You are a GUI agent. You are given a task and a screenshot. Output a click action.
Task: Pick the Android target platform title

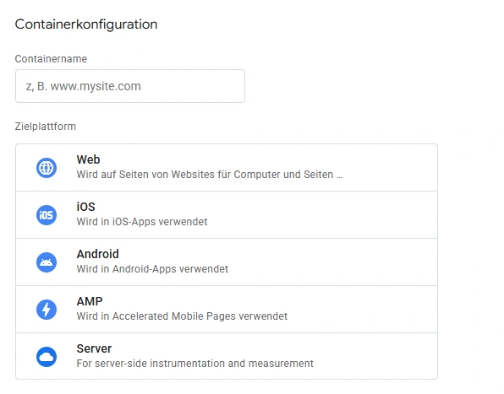(98, 254)
